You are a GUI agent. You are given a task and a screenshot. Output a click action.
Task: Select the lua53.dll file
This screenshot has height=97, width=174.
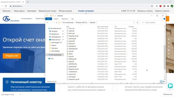pyautogui.click(x=72, y=31)
